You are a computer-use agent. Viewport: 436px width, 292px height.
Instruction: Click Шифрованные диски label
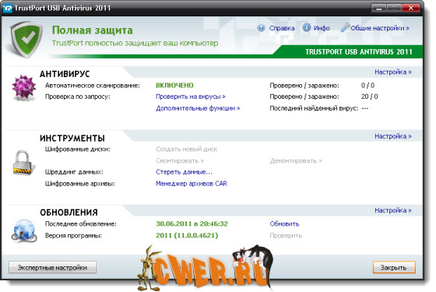coord(78,149)
